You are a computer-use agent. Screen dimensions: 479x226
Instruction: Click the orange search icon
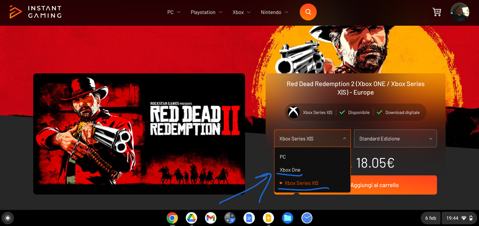point(308,12)
